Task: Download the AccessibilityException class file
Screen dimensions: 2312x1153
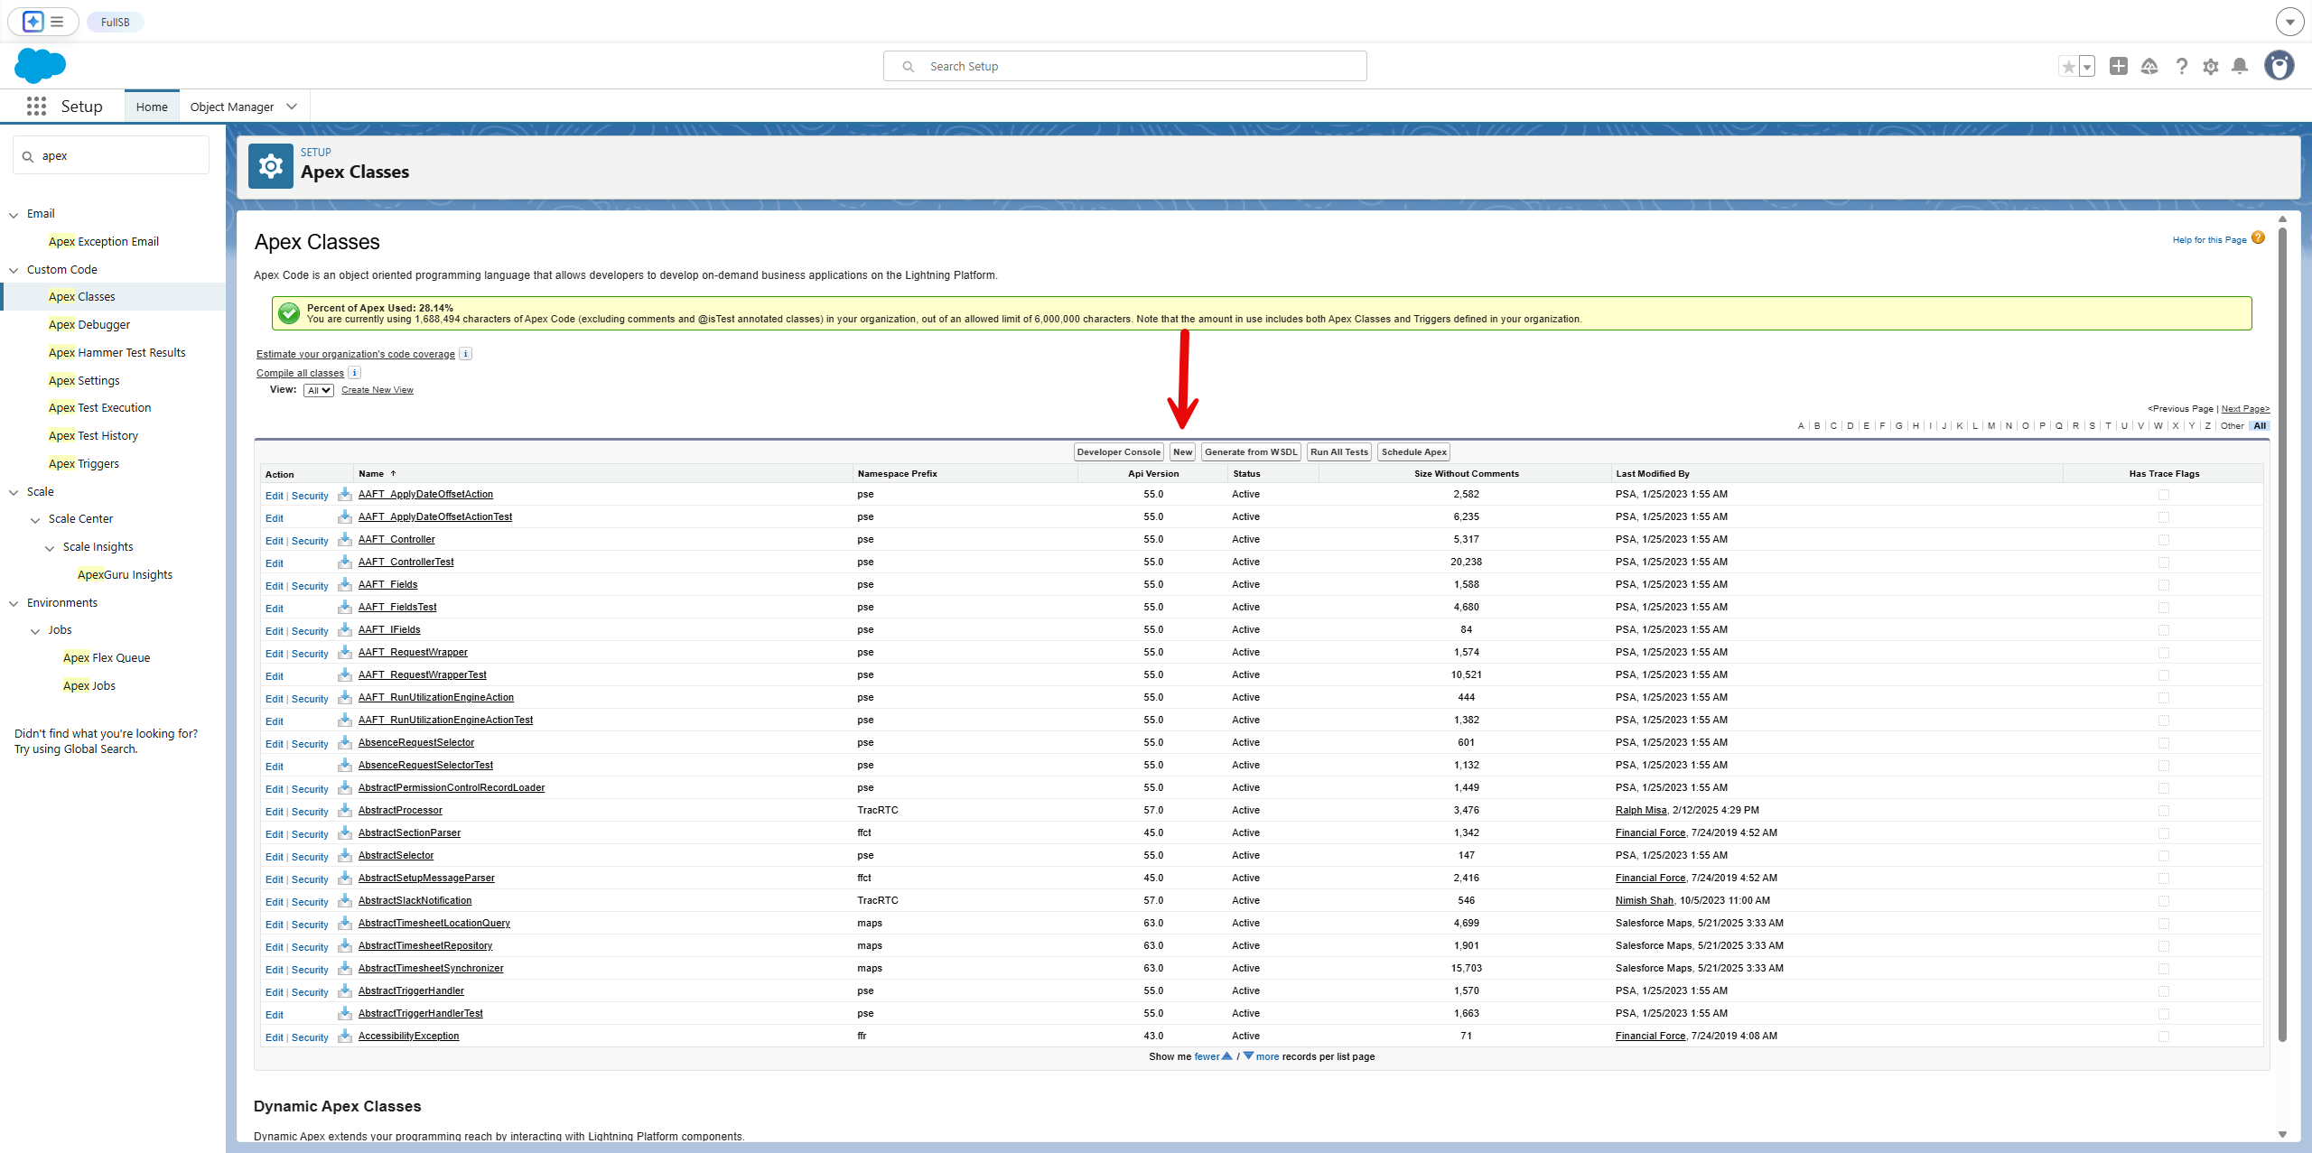Action: [x=345, y=1036]
